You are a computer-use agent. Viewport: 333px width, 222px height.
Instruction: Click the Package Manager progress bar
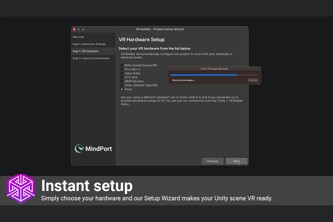pyautogui.click(x=215, y=75)
